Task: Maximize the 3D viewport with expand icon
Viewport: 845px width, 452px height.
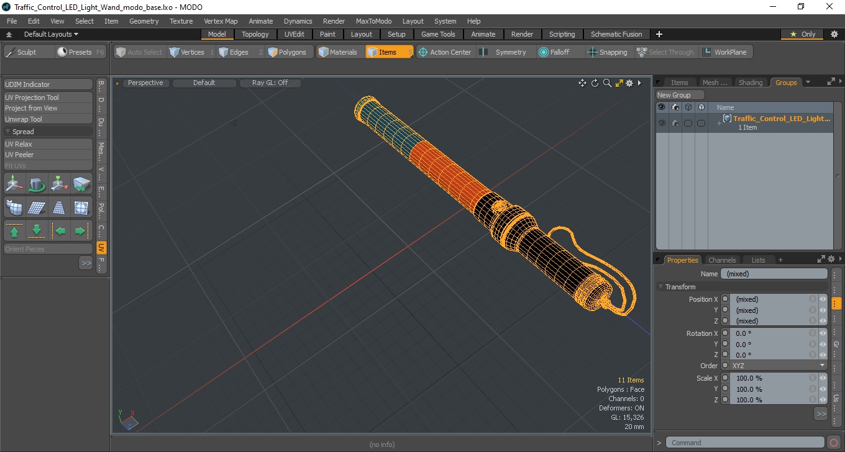Action: tap(619, 83)
